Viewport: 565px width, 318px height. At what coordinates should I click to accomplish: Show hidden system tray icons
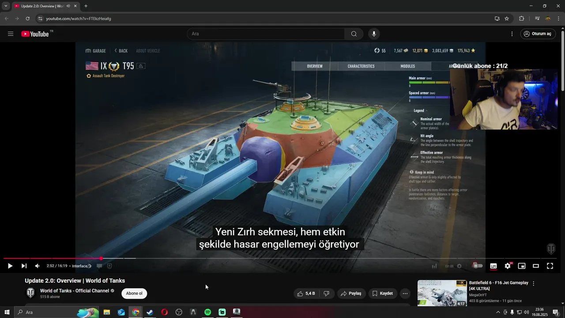pos(498,312)
